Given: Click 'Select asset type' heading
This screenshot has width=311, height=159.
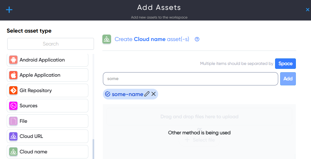Looking at the screenshot, I should [x=29, y=31].
